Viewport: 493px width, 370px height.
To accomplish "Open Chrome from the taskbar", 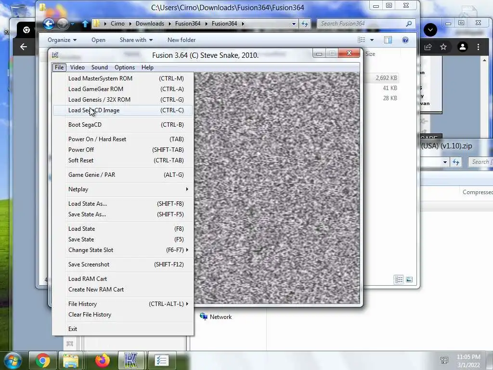I will coord(42,360).
